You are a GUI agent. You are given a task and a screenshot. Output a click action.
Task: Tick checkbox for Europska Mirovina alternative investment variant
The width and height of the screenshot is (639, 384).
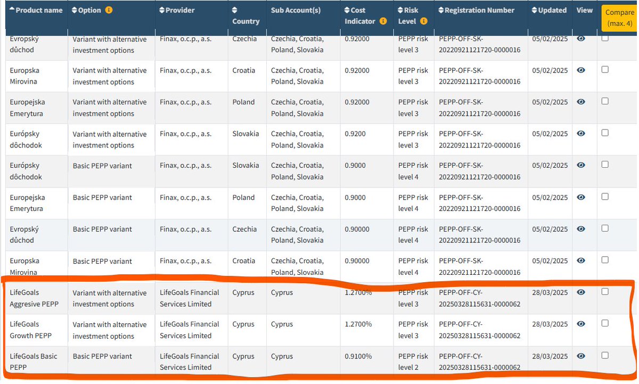click(605, 69)
